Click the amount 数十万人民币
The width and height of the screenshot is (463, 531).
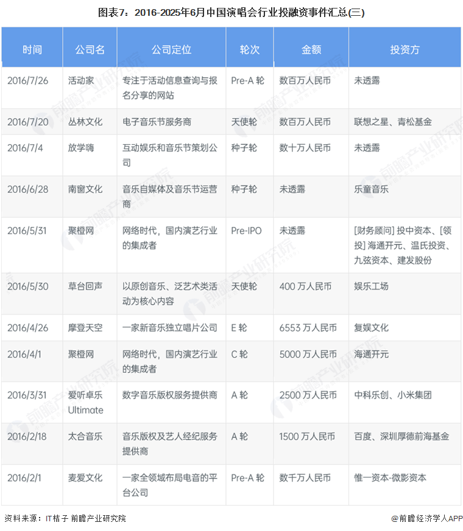point(305,148)
